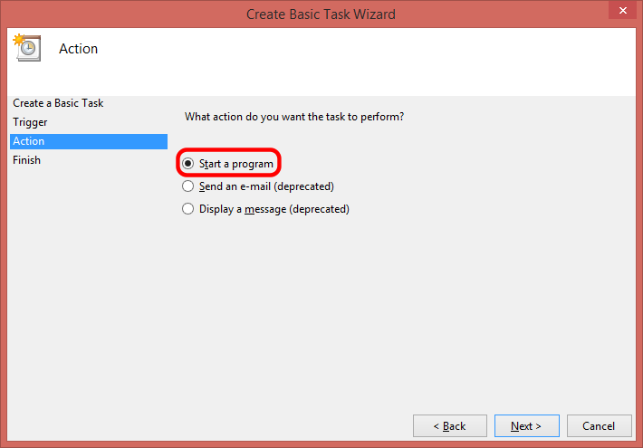
Task: Cancel the wizard with Cancel button
Action: pos(600,426)
